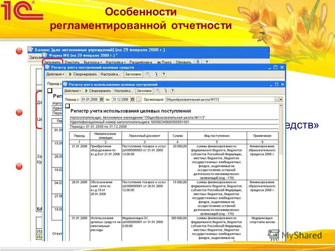
Task: Click the down-arrow output icon next to save
Action: [x=164, y=90]
